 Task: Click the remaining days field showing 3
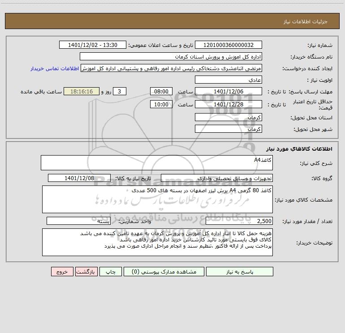pyautogui.click(x=120, y=91)
